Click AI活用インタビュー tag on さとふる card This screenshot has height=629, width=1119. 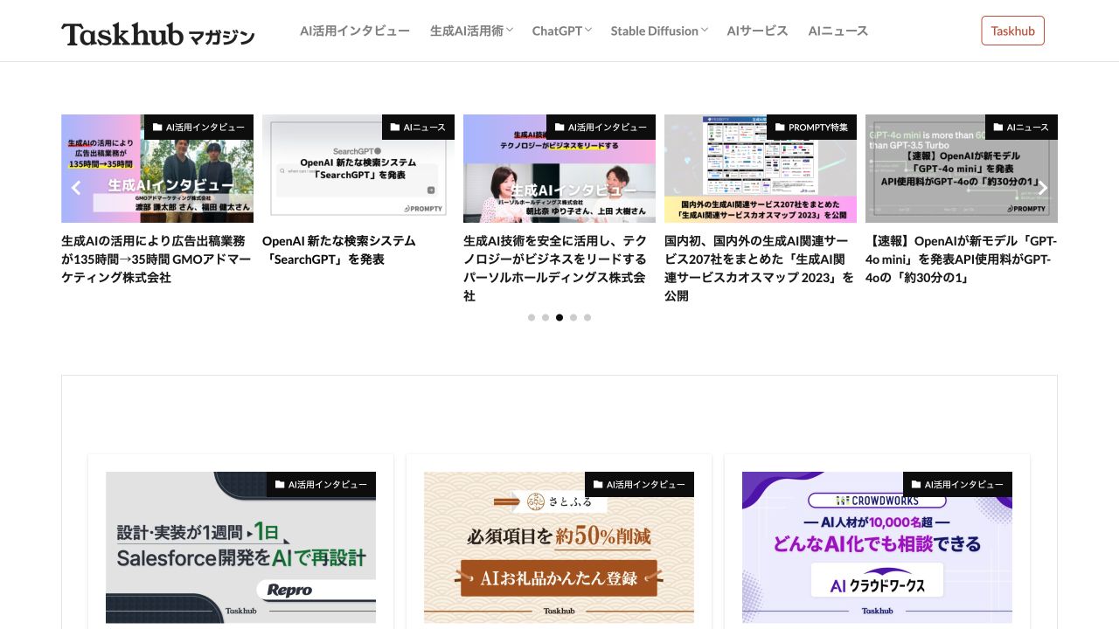(x=639, y=485)
